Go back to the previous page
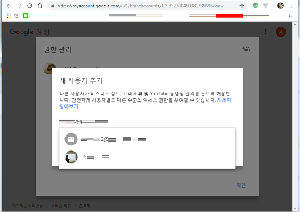 pos(9,6)
